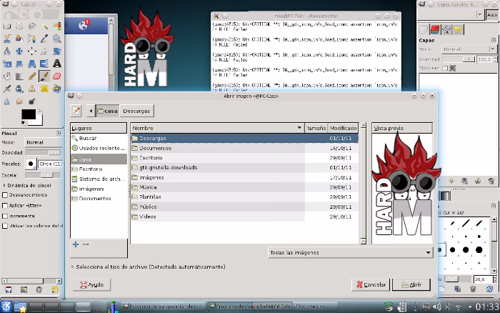Select the Free Select lasso tool

tap(32, 26)
